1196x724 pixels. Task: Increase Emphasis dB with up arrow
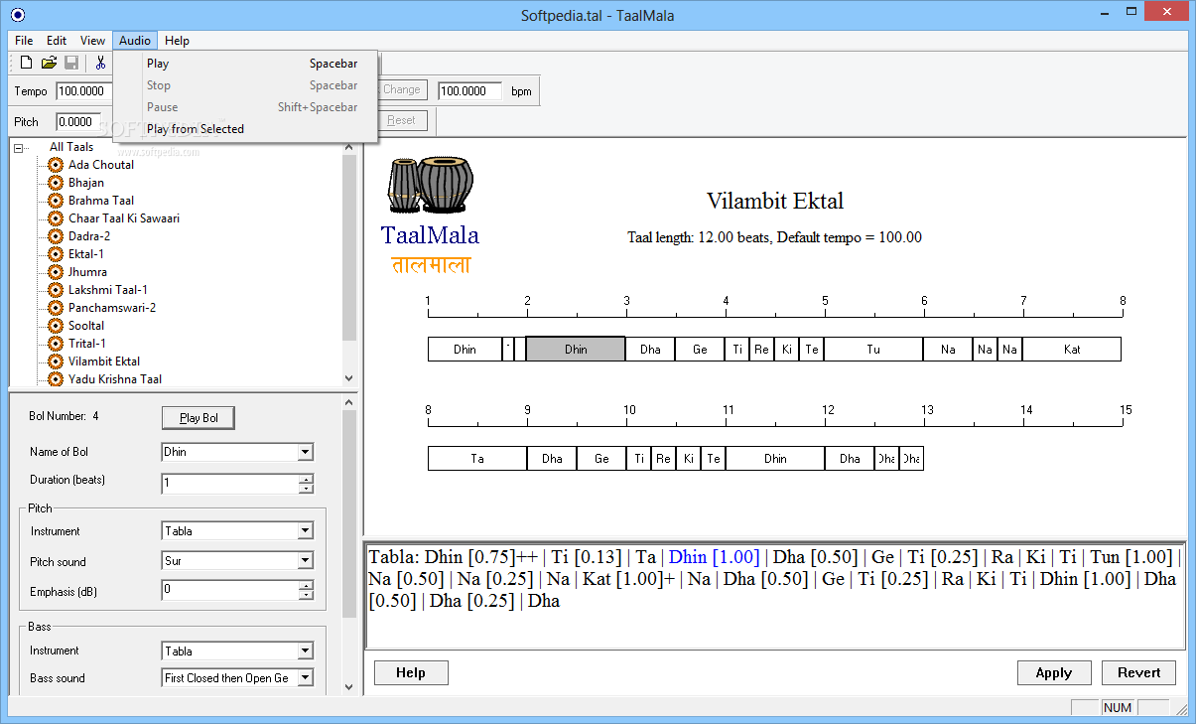pyautogui.click(x=306, y=586)
